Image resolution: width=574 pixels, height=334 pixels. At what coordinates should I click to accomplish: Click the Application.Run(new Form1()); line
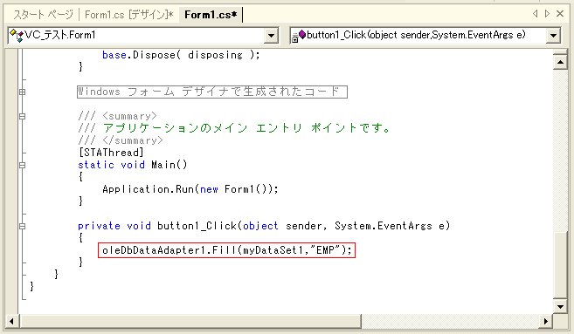pos(190,189)
